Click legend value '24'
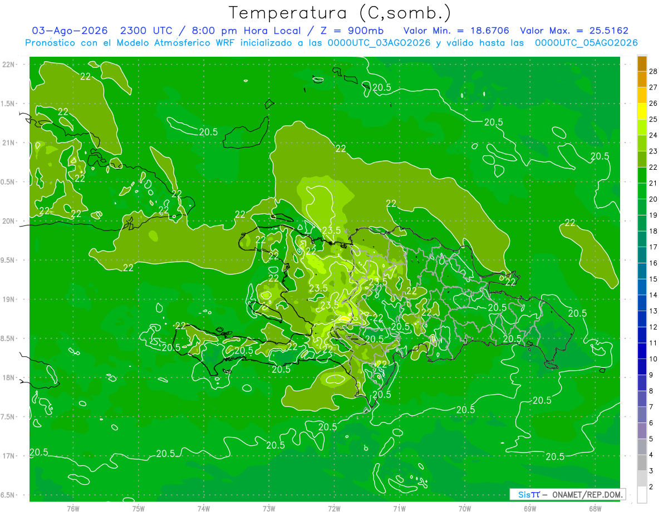Screen dimensions: 668x516 [654, 135]
